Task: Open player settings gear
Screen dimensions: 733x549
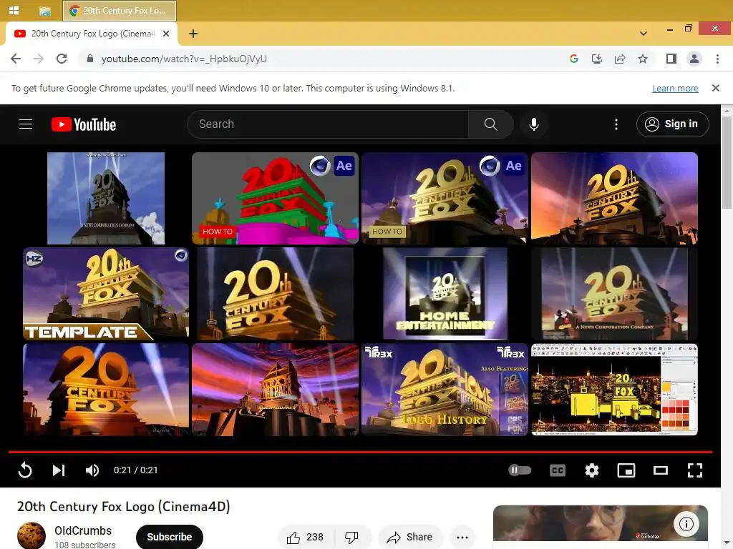Action: click(592, 470)
